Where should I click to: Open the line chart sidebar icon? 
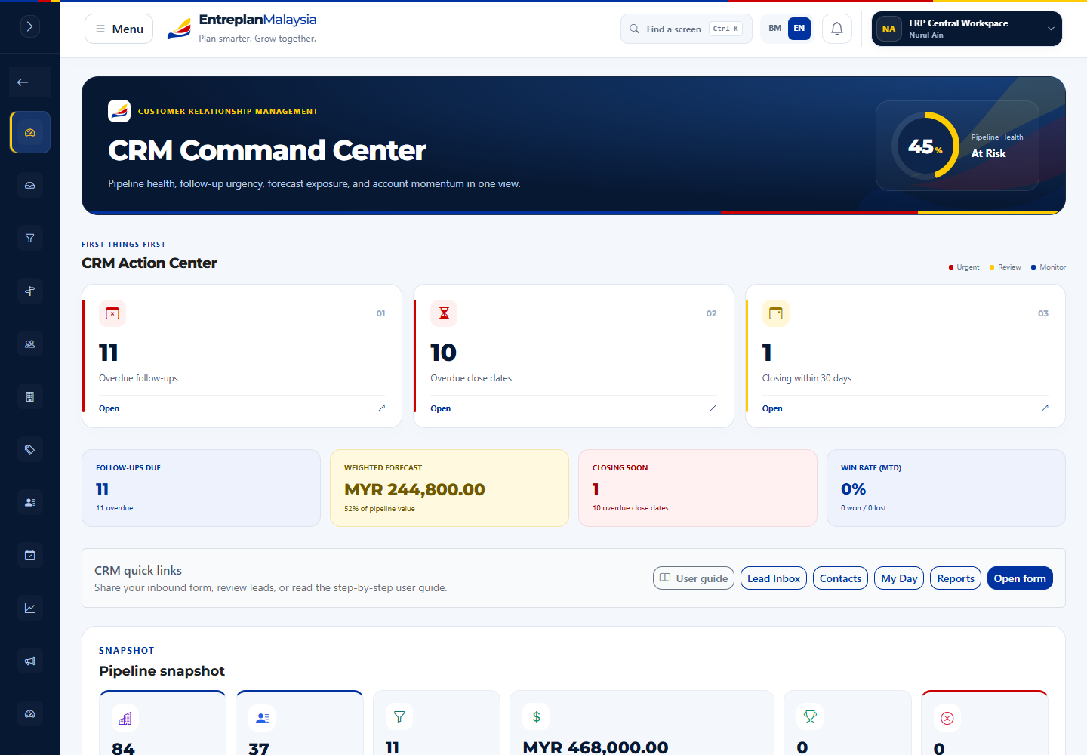pyautogui.click(x=30, y=608)
